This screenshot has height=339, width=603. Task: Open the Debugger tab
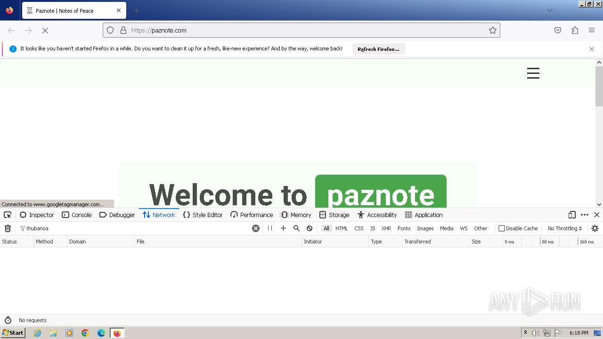click(117, 215)
